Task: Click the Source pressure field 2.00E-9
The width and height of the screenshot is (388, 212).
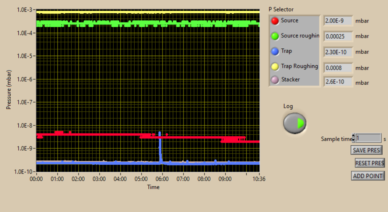Action: (x=338, y=21)
